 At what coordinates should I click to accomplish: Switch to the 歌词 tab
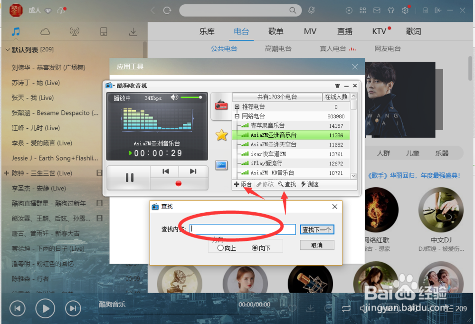coord(414,31)
